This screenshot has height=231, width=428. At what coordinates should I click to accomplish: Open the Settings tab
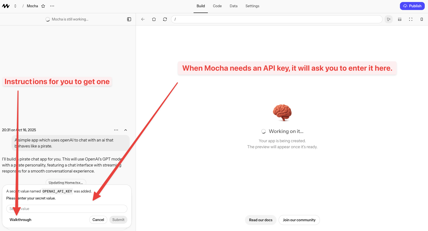pos(252,6)
